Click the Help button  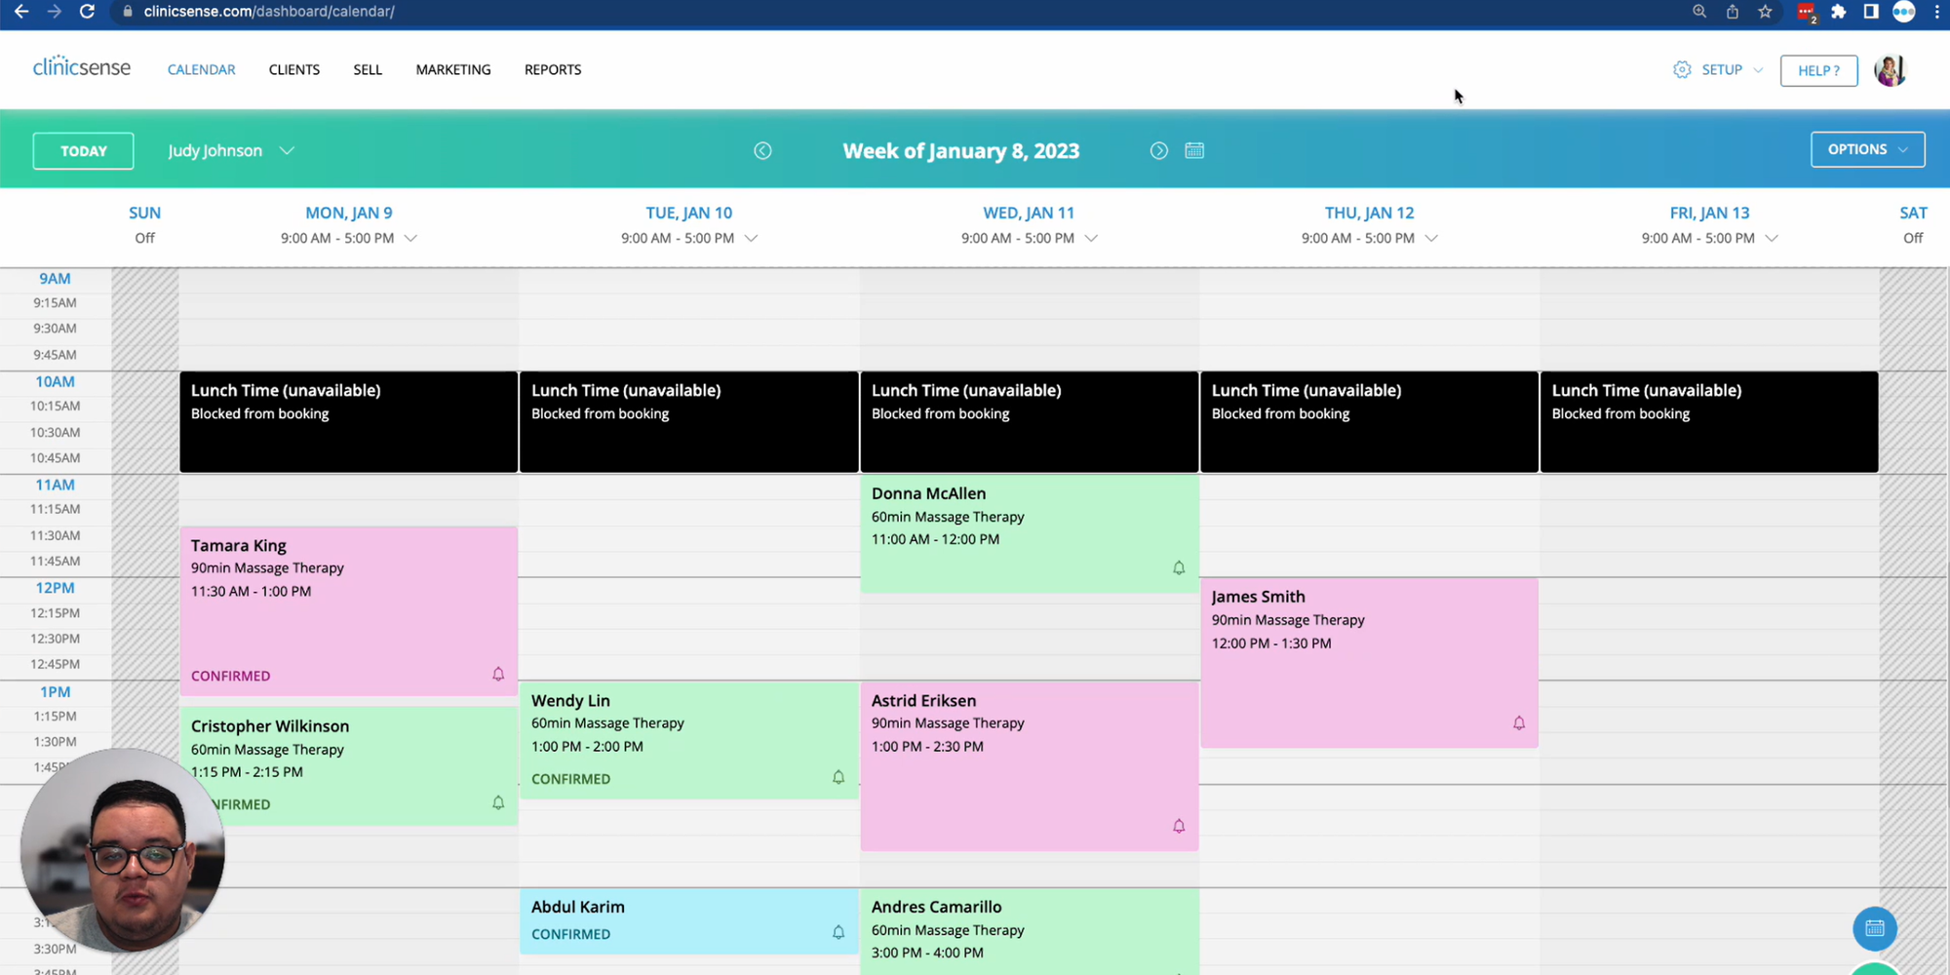pos(1818,70)
